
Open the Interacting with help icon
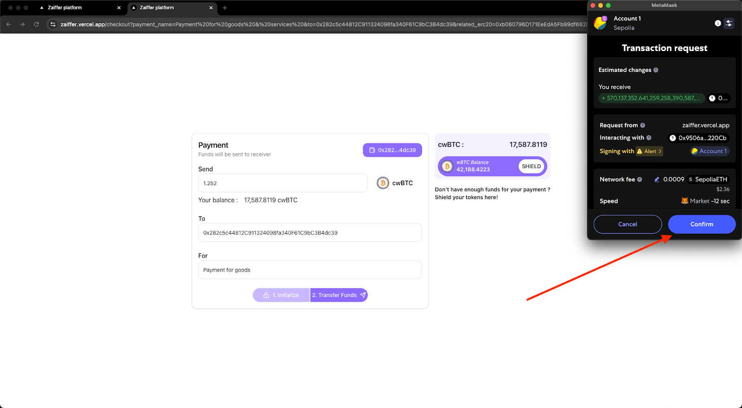coord(649,138)
